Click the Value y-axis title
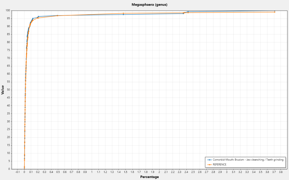The image size is (289, 180). [3, 90]
